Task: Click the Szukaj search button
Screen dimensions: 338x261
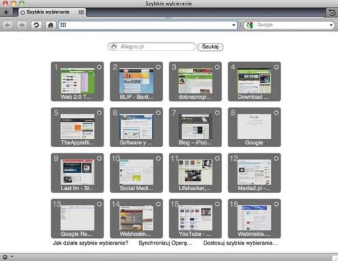Action: pyautogui.click(x=211, y=47)
